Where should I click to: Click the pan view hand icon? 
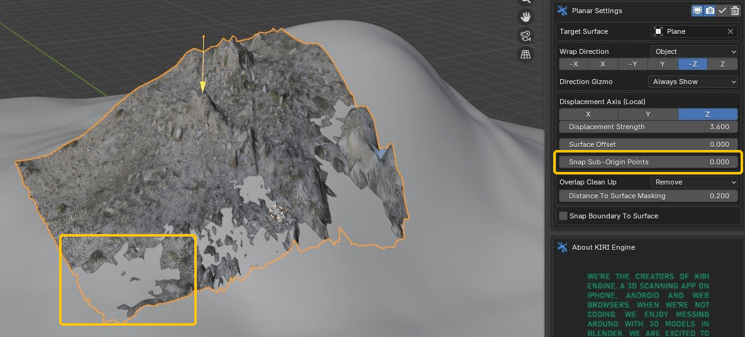pos(525,18)
